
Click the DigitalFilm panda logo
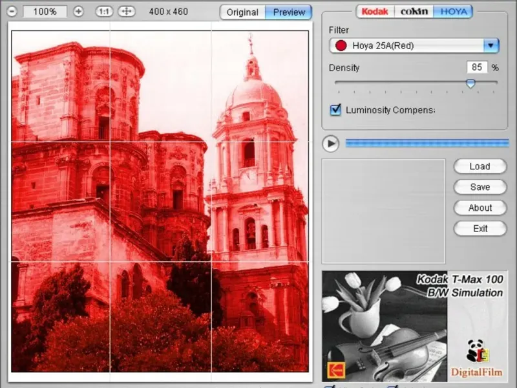coord(476,351)
